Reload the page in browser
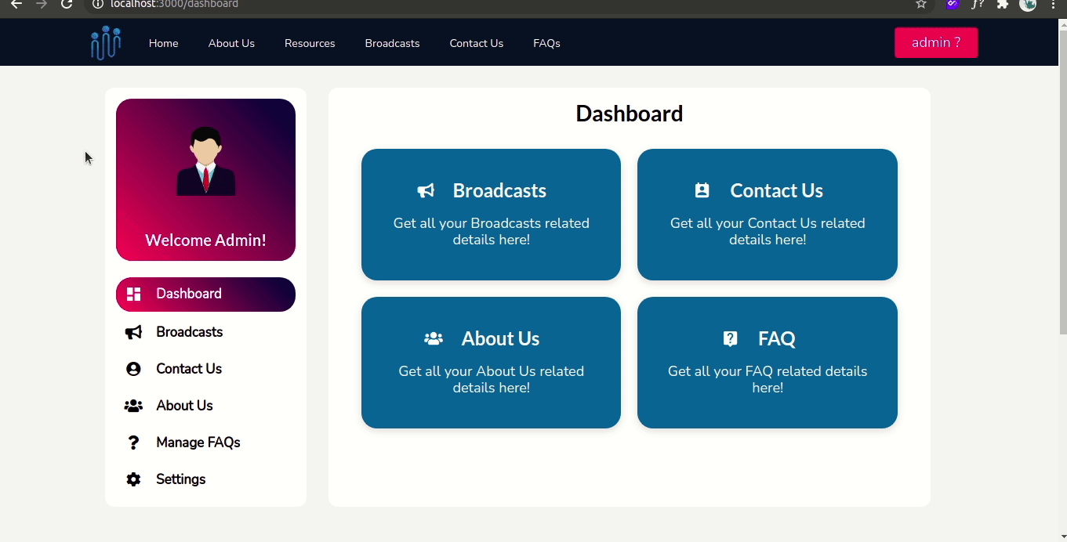Viewport: 1067px width, 542px height. pos(67,5)
